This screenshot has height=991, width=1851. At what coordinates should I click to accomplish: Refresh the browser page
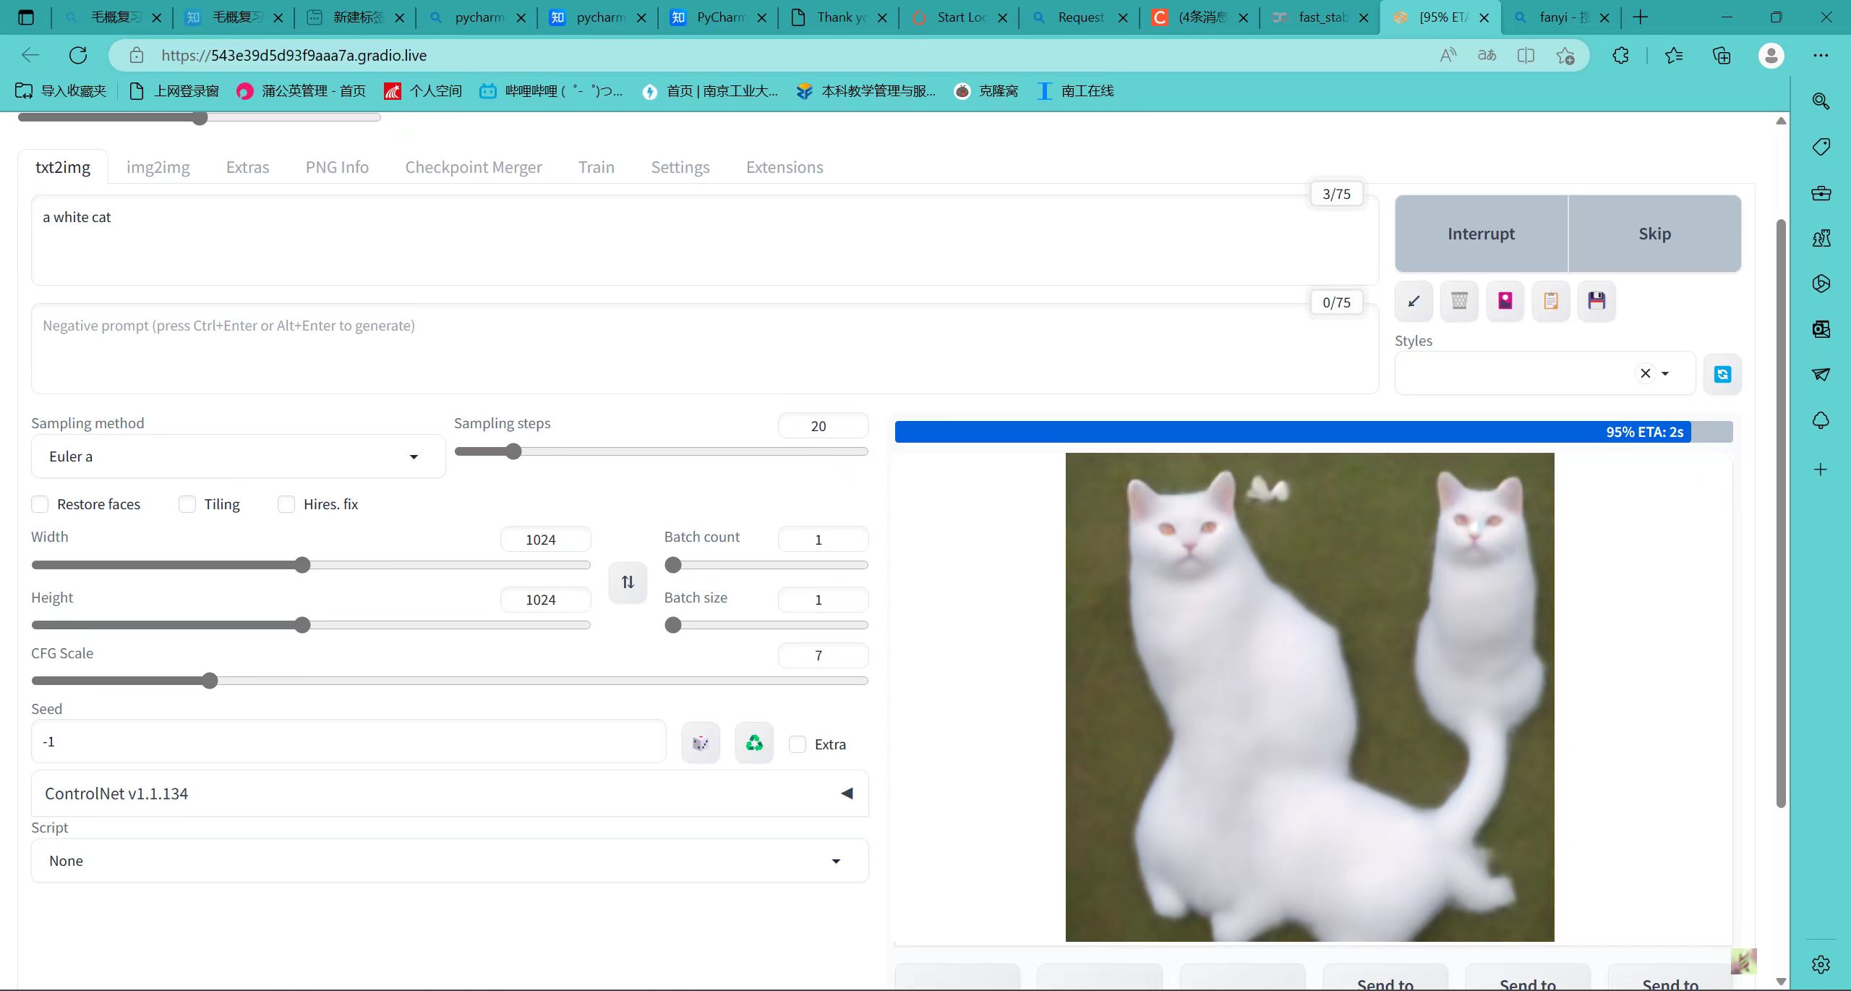point(78,55)
